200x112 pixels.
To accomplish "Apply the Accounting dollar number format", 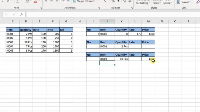I will [105, 1].
